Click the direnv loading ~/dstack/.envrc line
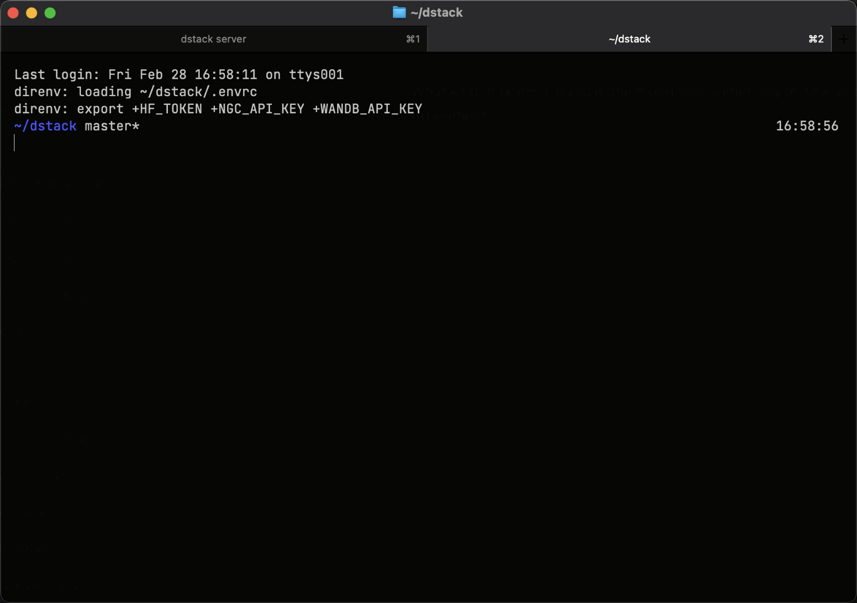 tap(136, 92)
